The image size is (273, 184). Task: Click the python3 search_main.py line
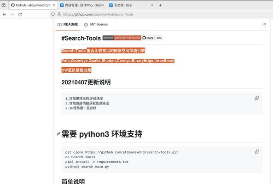pos(87,167)
